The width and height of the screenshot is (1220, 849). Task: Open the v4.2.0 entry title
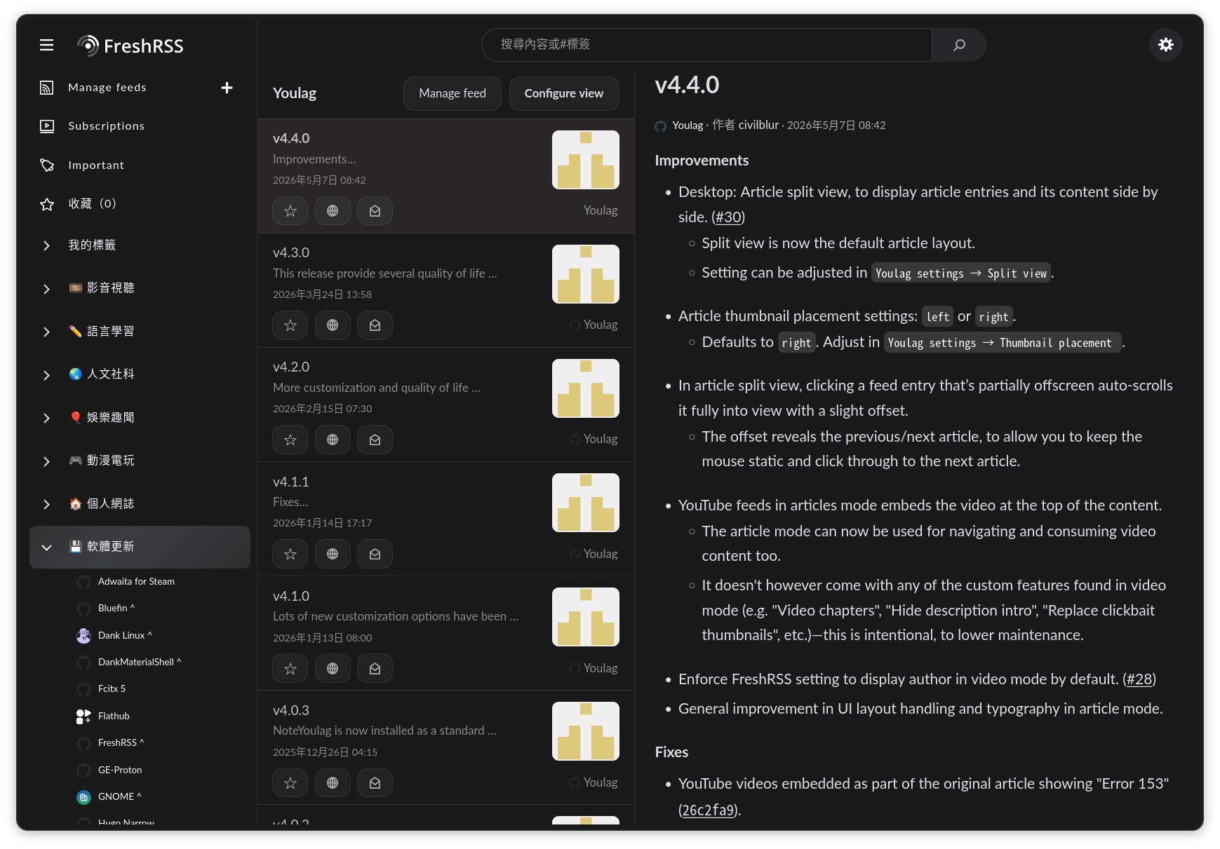pos(291,367)
